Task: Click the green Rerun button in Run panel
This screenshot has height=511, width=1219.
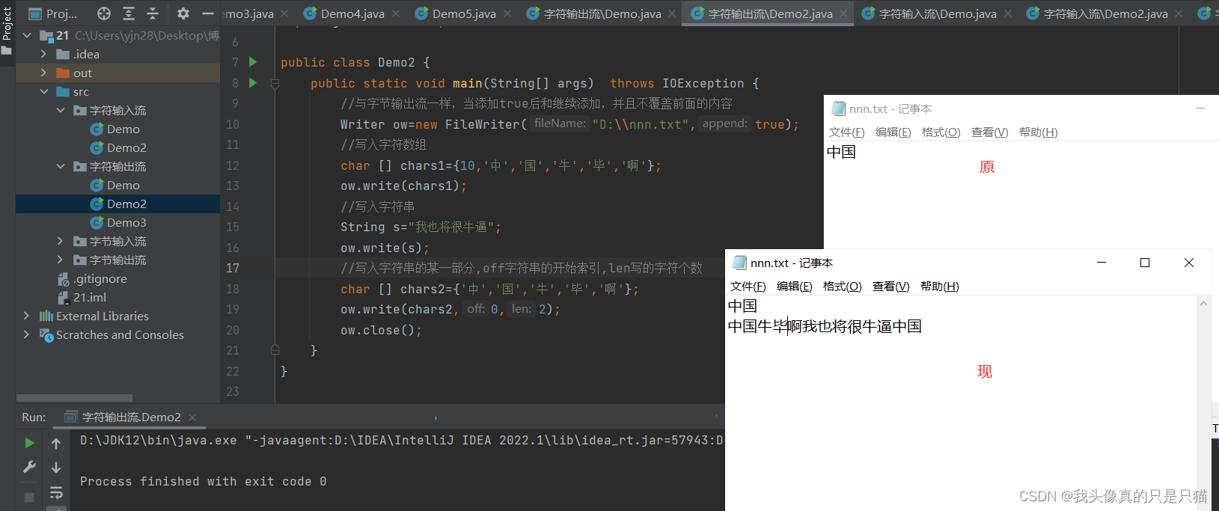Action: click(x=29, y=443)
